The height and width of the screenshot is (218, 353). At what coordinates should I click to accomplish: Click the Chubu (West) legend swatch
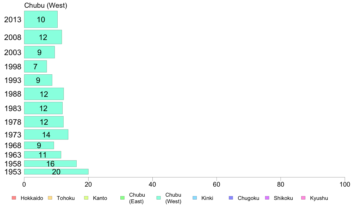click(x=159, y=198)
